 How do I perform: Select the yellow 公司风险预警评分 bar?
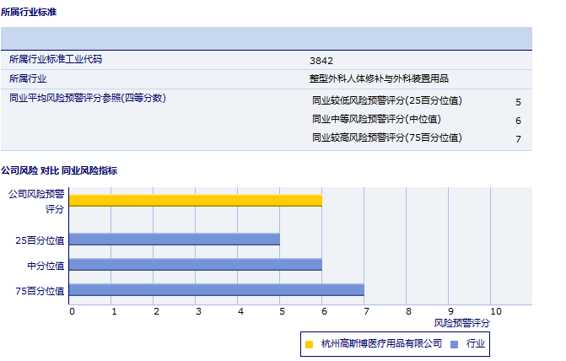click(195, 200)
